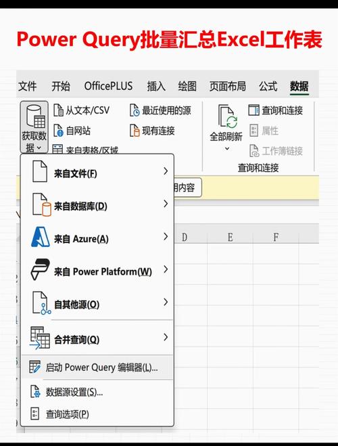Expand the 全部刷新 dropdown chevron

tap(227, 148)
